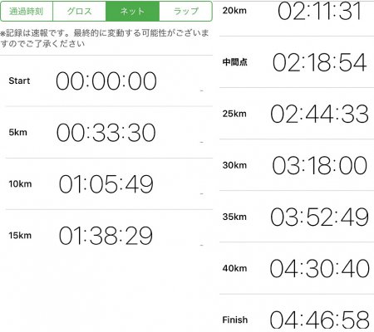Screen dimensions: 374x332
Task: Tap the 10km split 01:05:49
Action: 106,184
